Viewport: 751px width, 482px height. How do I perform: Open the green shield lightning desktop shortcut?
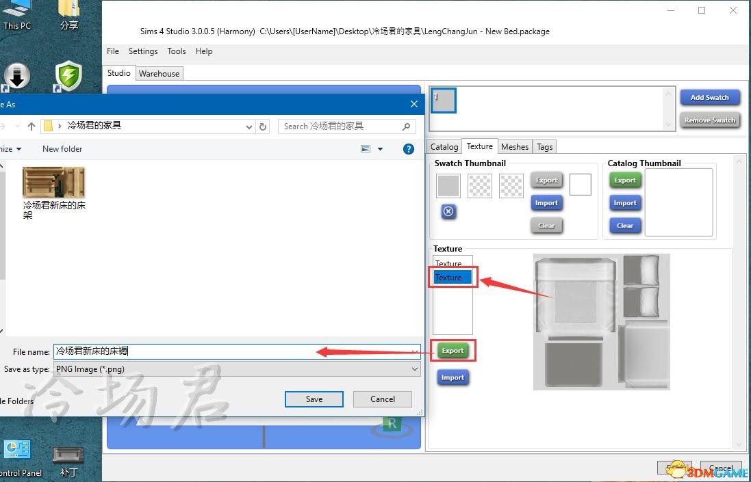pos(69,76)
